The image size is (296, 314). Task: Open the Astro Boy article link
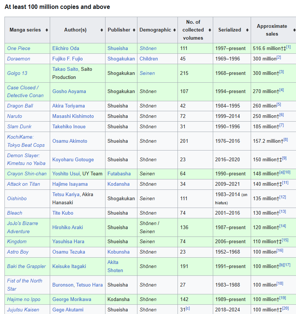18,252
